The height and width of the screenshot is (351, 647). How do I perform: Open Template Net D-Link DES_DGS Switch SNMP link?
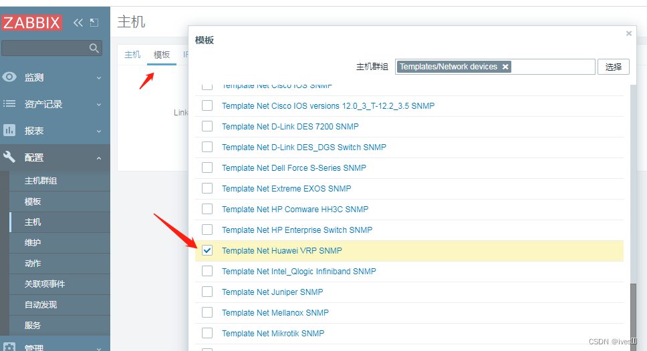(303, 147)
